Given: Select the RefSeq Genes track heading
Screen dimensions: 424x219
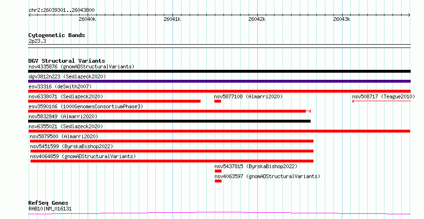Looking at the screenshot, I should (49, 203).
